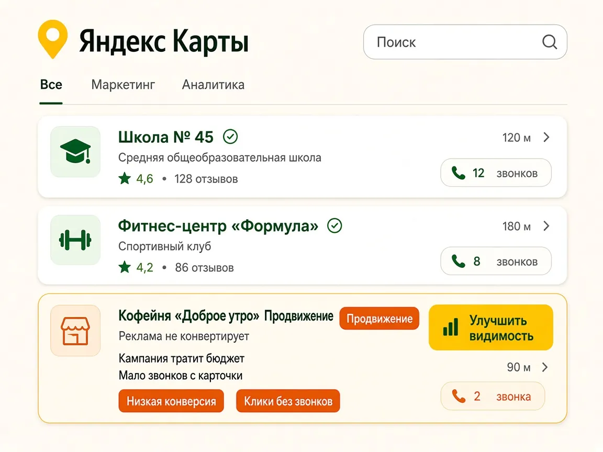Click Улучшить видимость yellow button
The width and height of the screenshot is (603, 452).
pos(490,327)
